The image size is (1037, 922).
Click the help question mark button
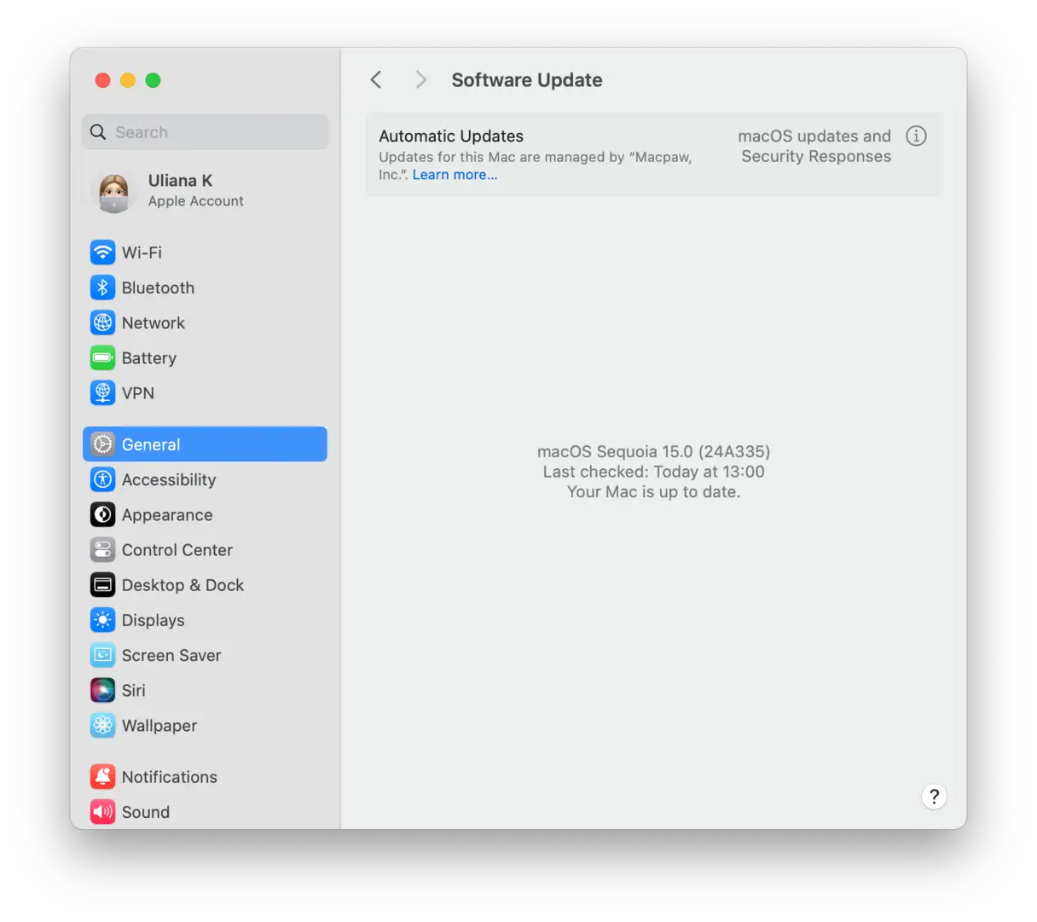[x=934, y=797]
